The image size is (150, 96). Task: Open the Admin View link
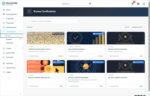click(11, 53)
